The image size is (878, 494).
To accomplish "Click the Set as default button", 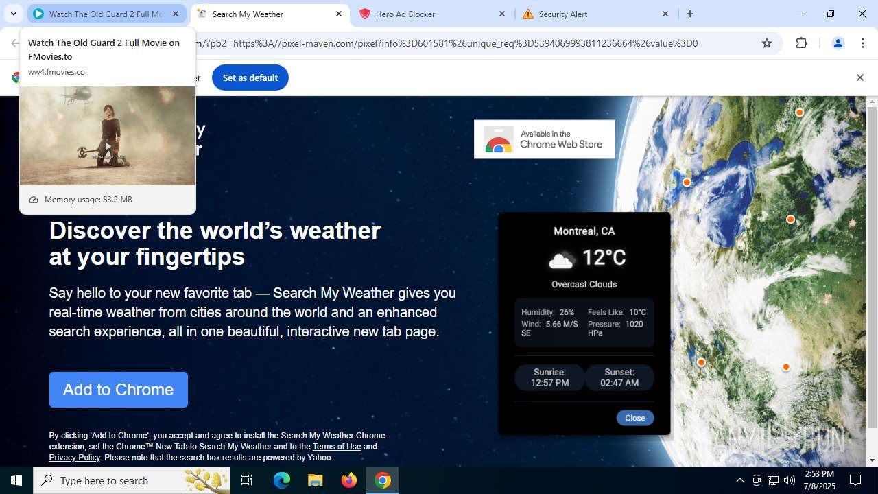I will click(250, 78).
